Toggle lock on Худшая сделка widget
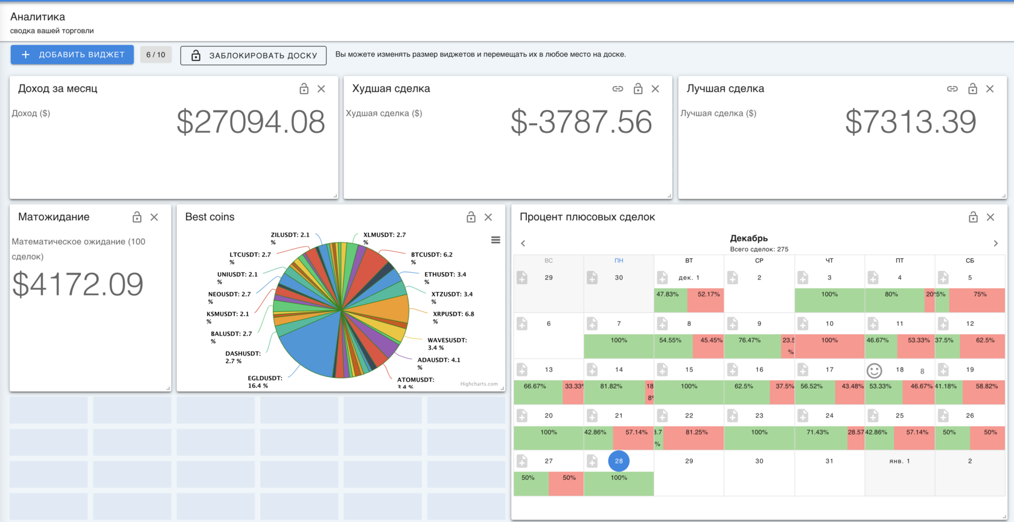Image resolution: width=1014 pixels, height=522 pixels. (x=638, y=89)
